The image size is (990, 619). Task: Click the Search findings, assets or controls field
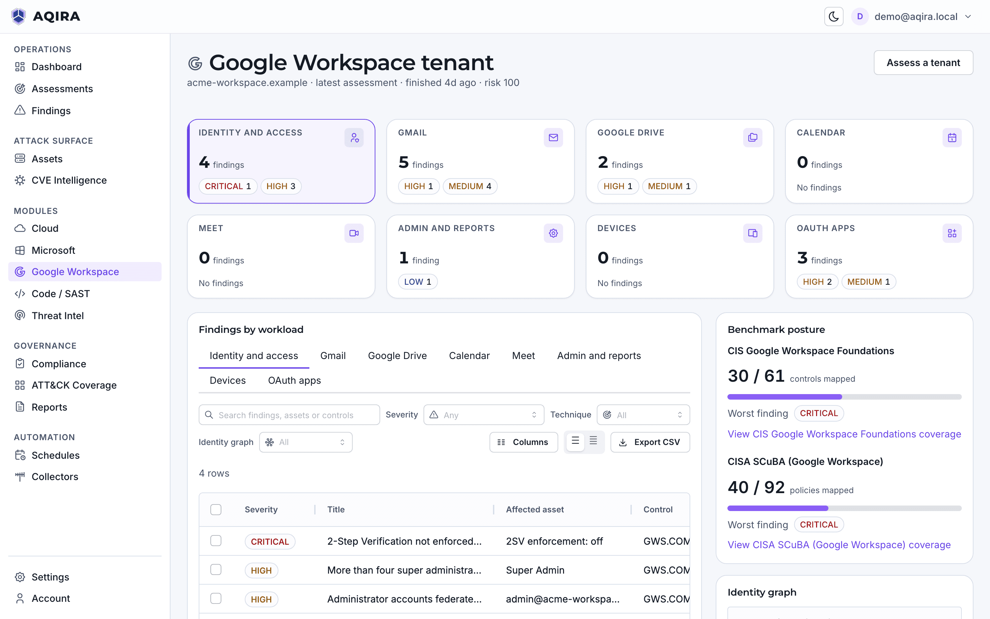pos(289,415)
